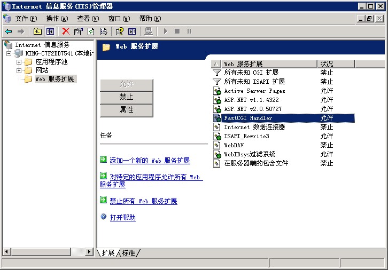The height and width of the screenshot is (270, 388).
Task: Click the Up one level folder icon
Action: tap(37, 31)
